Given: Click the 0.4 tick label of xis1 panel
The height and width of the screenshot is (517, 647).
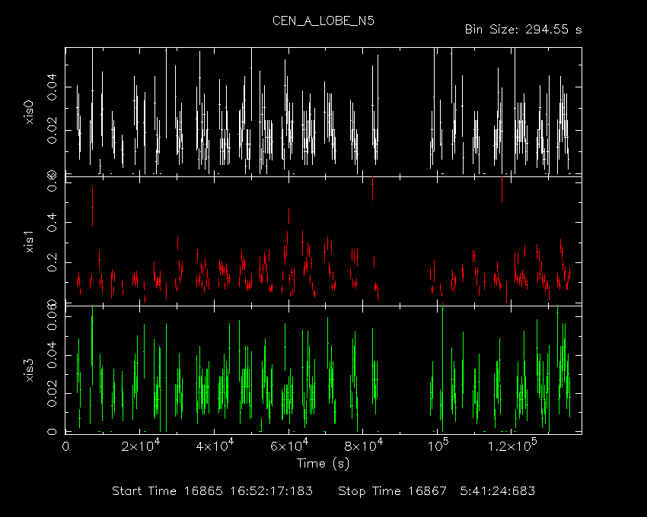Looking at the screenshot, I should pyautogui.click(x=52, y=222).
